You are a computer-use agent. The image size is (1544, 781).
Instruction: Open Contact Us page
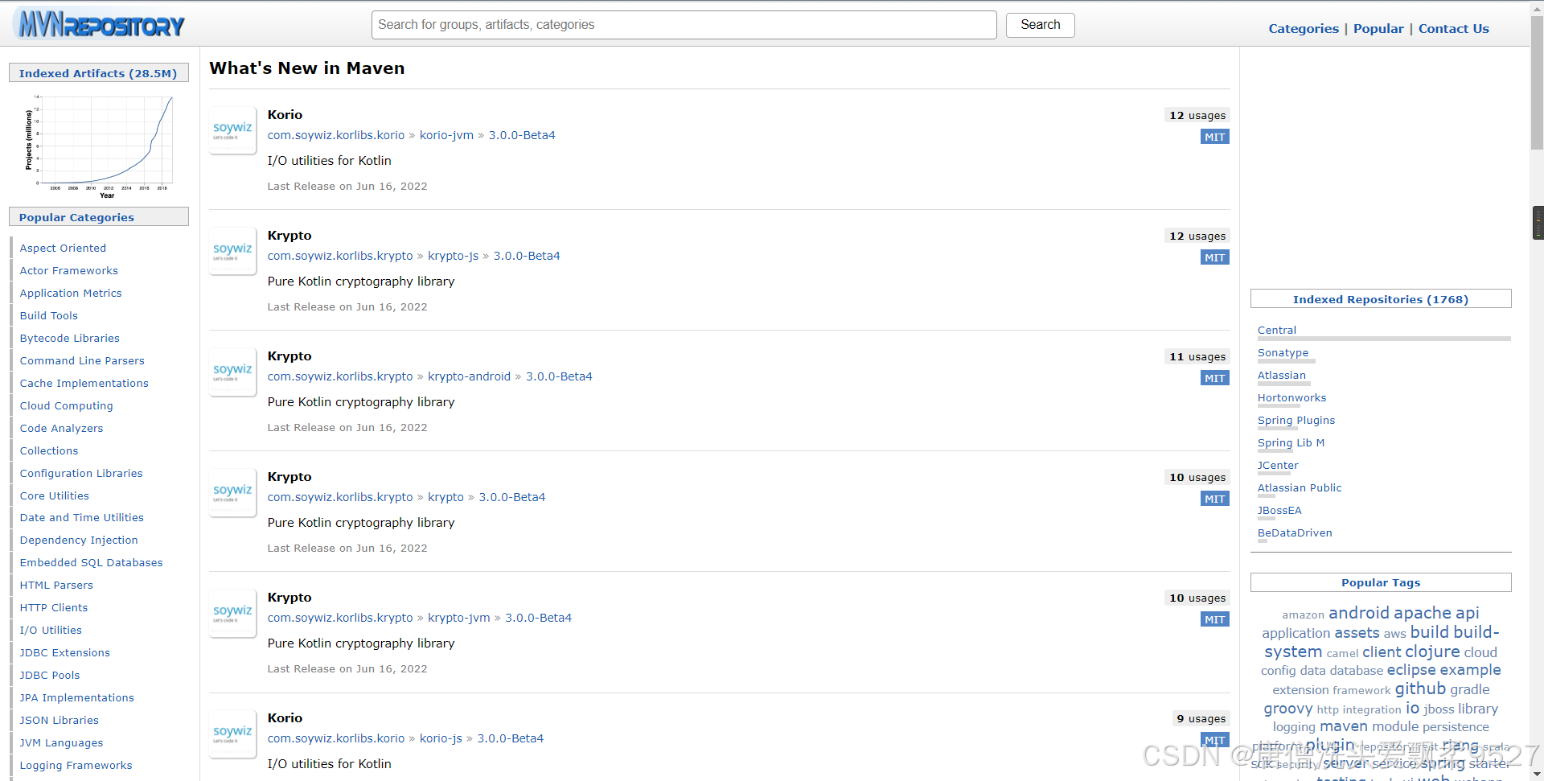[x=1453, y=29]
